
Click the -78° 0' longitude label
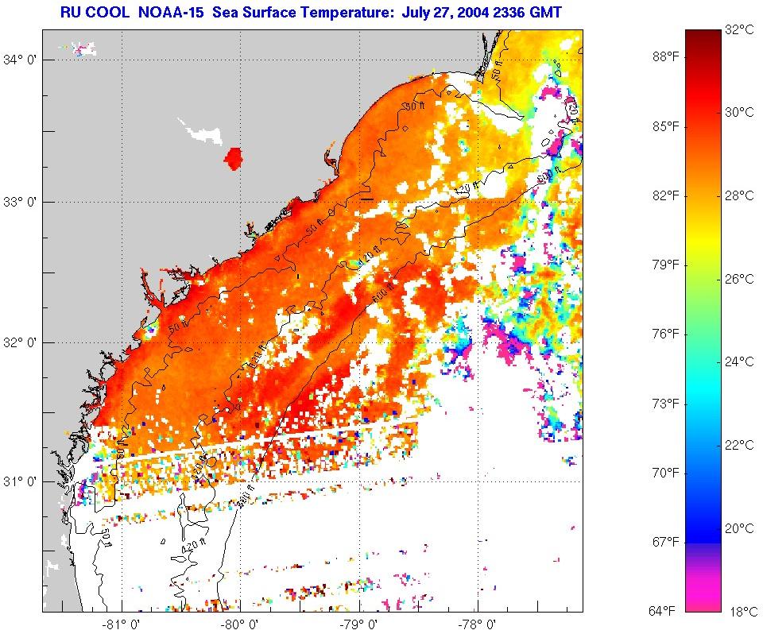click(x=478, y=624)
